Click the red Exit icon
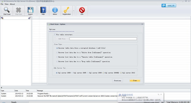191x103 pixels. [82, 10]
